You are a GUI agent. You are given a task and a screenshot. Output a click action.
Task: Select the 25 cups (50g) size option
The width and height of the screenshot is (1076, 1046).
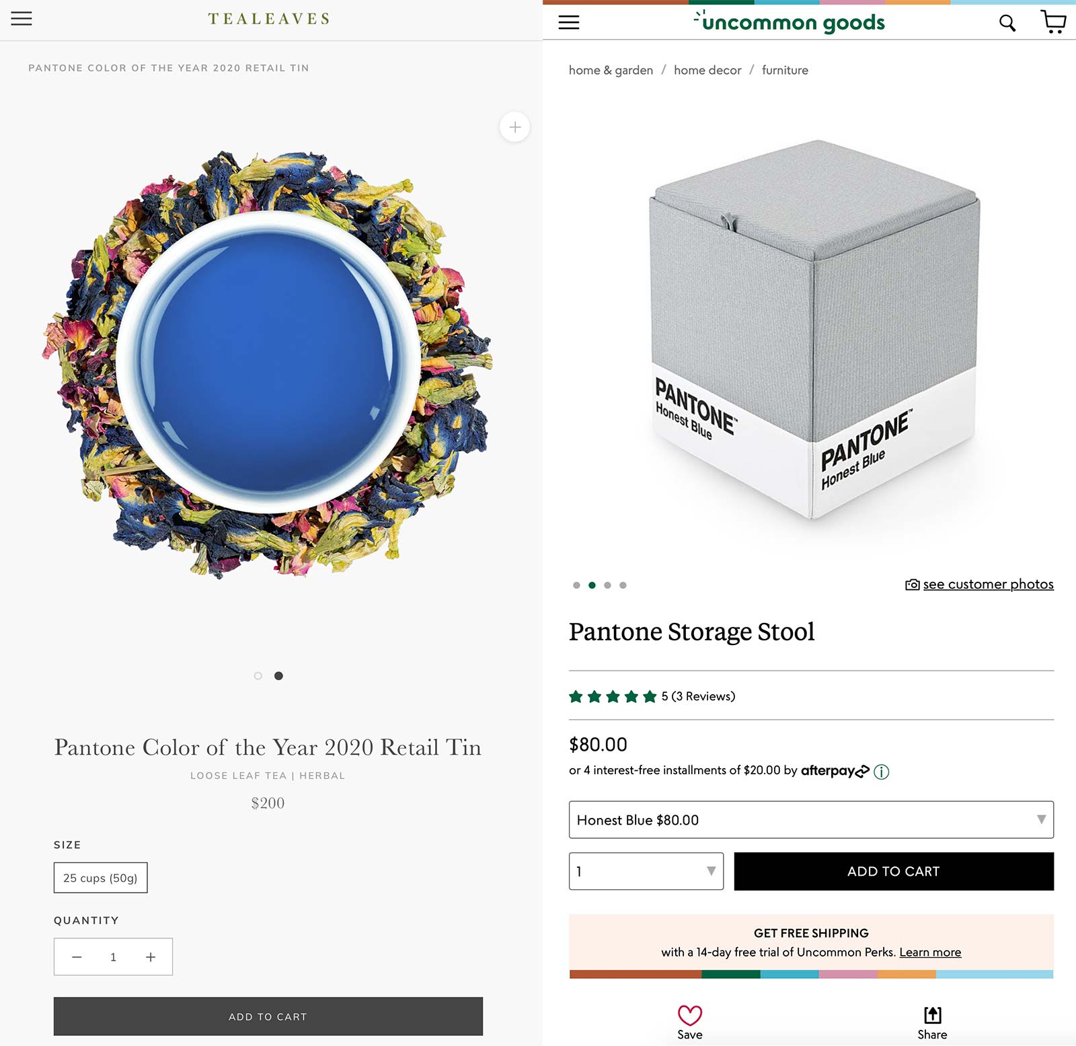click(100, 878)
